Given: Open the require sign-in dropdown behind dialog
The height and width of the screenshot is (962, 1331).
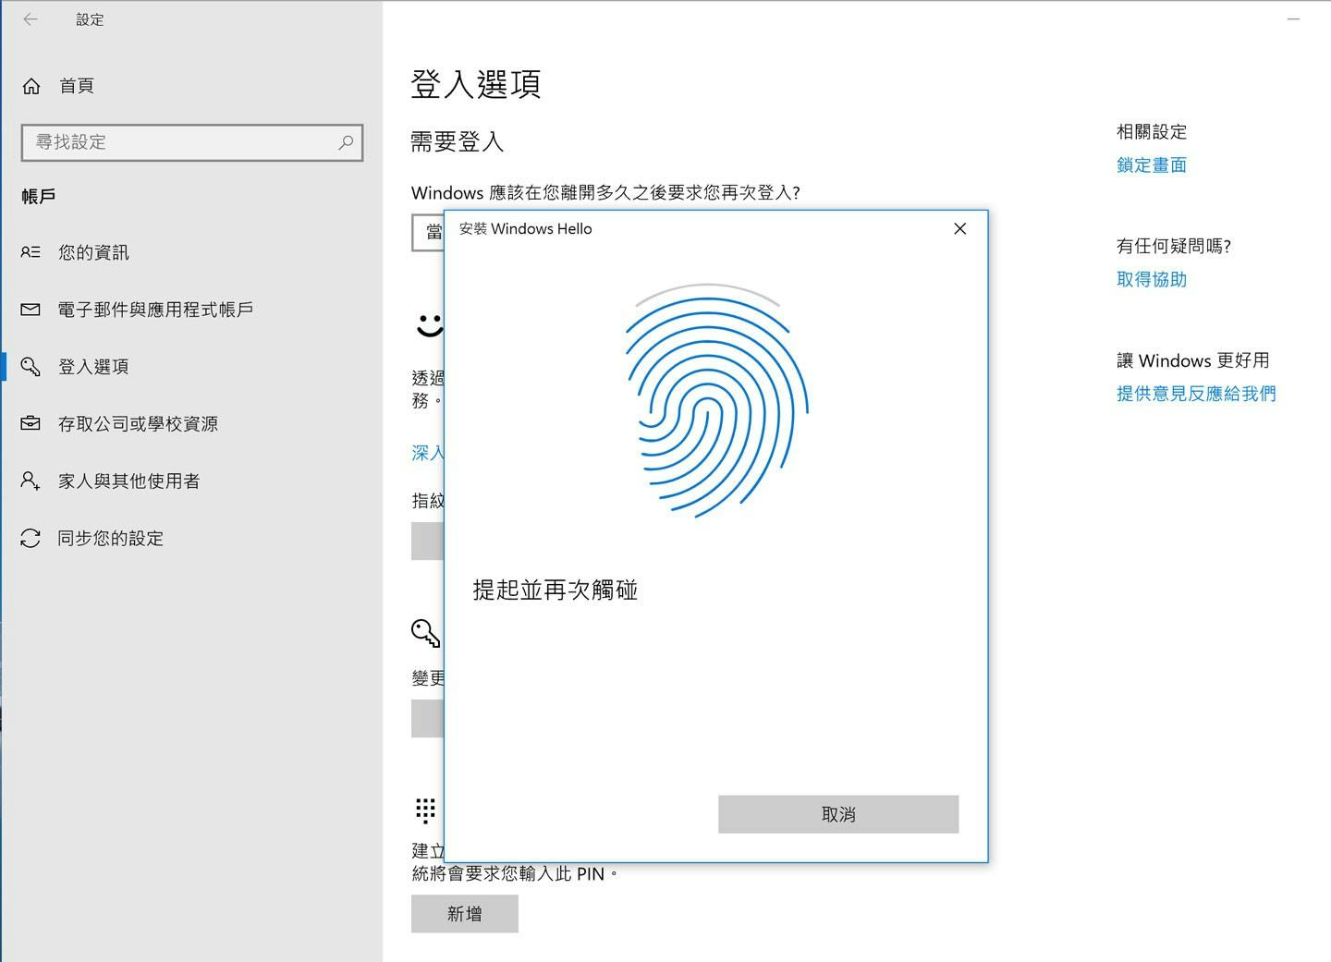Looking at the screenshot, I should (428, 233).
